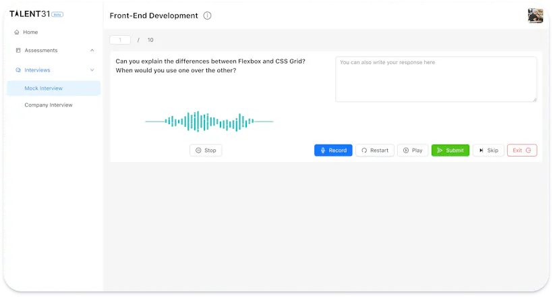
Task: Skip this question
Action: [x=488, y=151]
